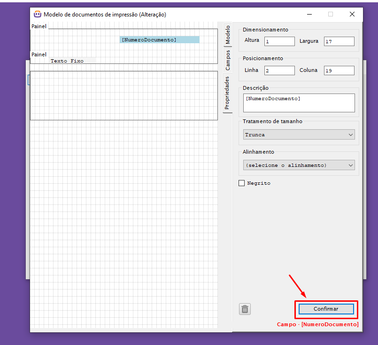Select the [NumeroDocumento] field on canvas

click(159, 40)
